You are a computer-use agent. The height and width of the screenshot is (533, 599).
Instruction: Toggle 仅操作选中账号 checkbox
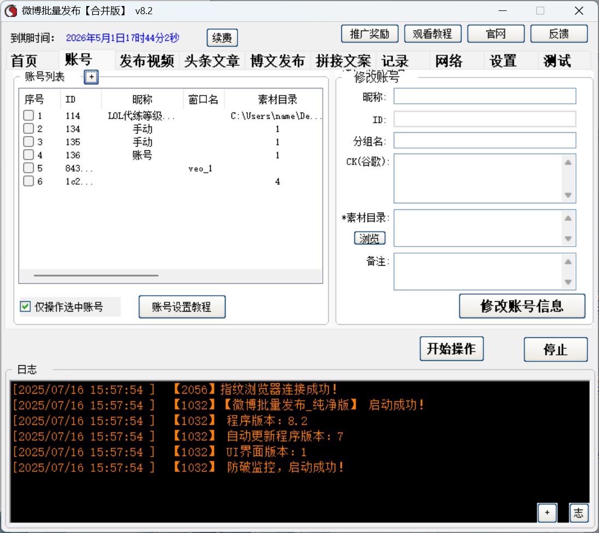pyautogui.click(x=25, y=307)
